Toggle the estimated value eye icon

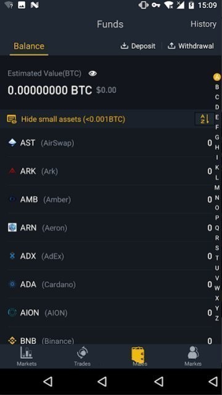pyautogui.click(x=92, y=73)
